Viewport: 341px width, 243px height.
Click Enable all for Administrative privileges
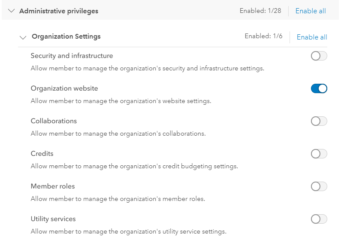click(x=311, y=11)
